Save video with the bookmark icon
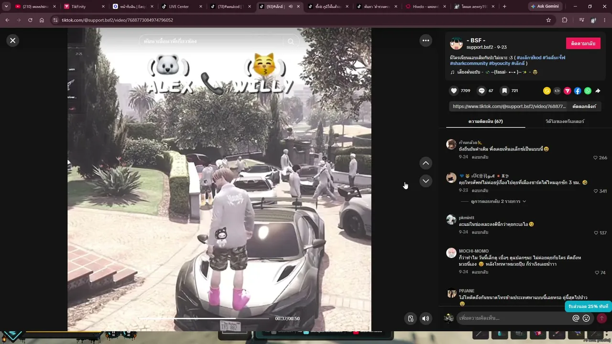This screenshot has width=612, height=344. (x=504, y=91)
